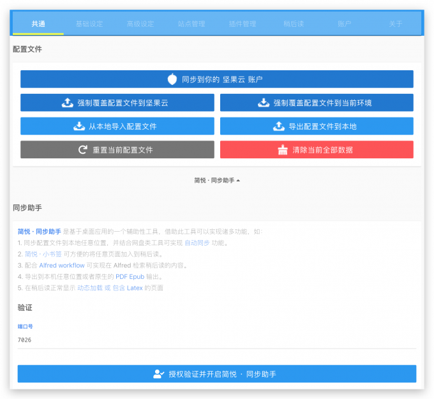Collapse the 简悦 · 同步助手 section

[217, 181]
